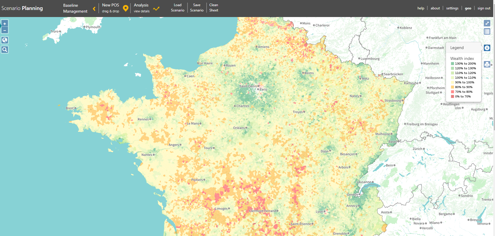The height and width of the screenshot is (236, 495).
Task: Open the help link
Action: (x=421, y=8)
